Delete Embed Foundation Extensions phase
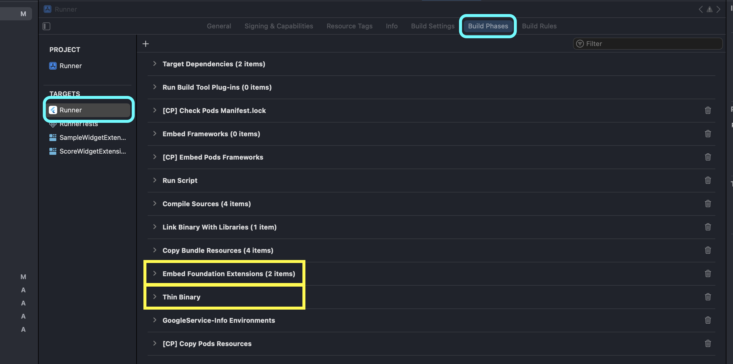 708,273
